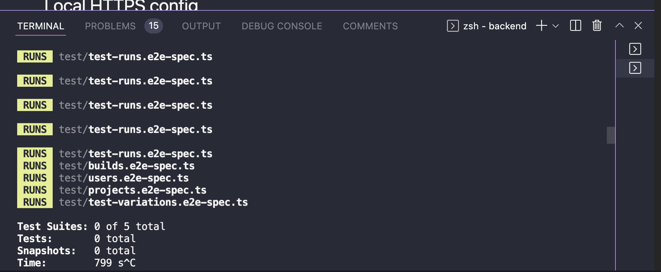Image resolution: width=661 pixels, height=272 pixels.
Task: Switch to the DEBUG CONSOLE tab
Action: tap(282, 26)
